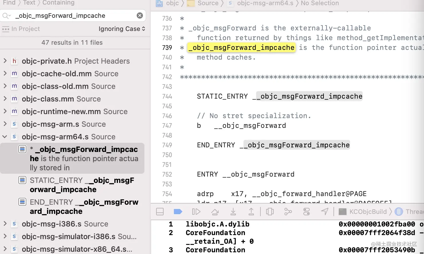Expand objc-msg-simulator-x86_64.s search results
424x254 pixels.
[x=5, y=249]
